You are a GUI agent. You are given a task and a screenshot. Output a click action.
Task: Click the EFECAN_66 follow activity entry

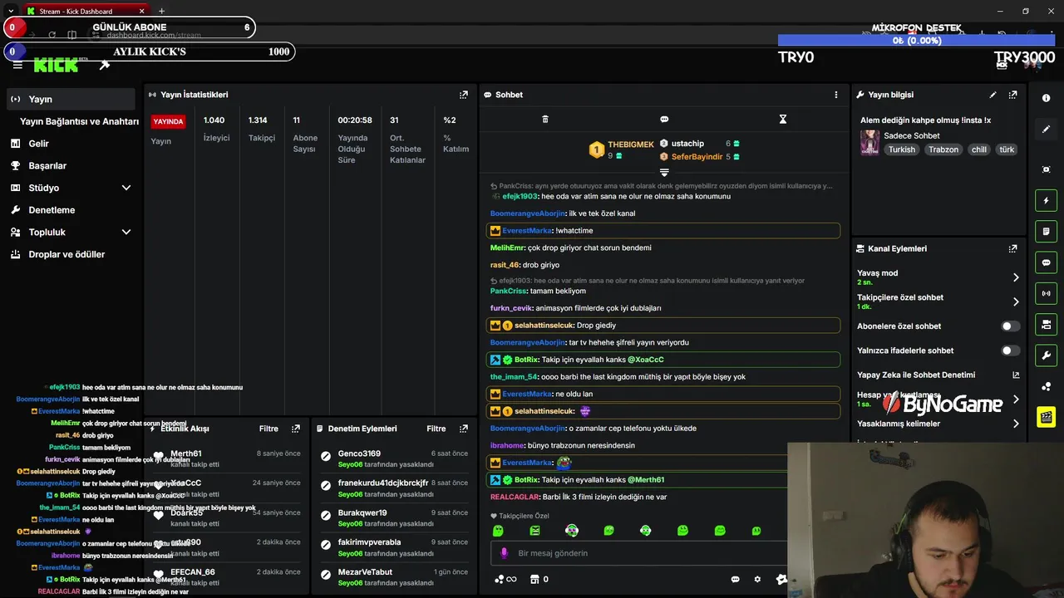(x=227, y=577)
